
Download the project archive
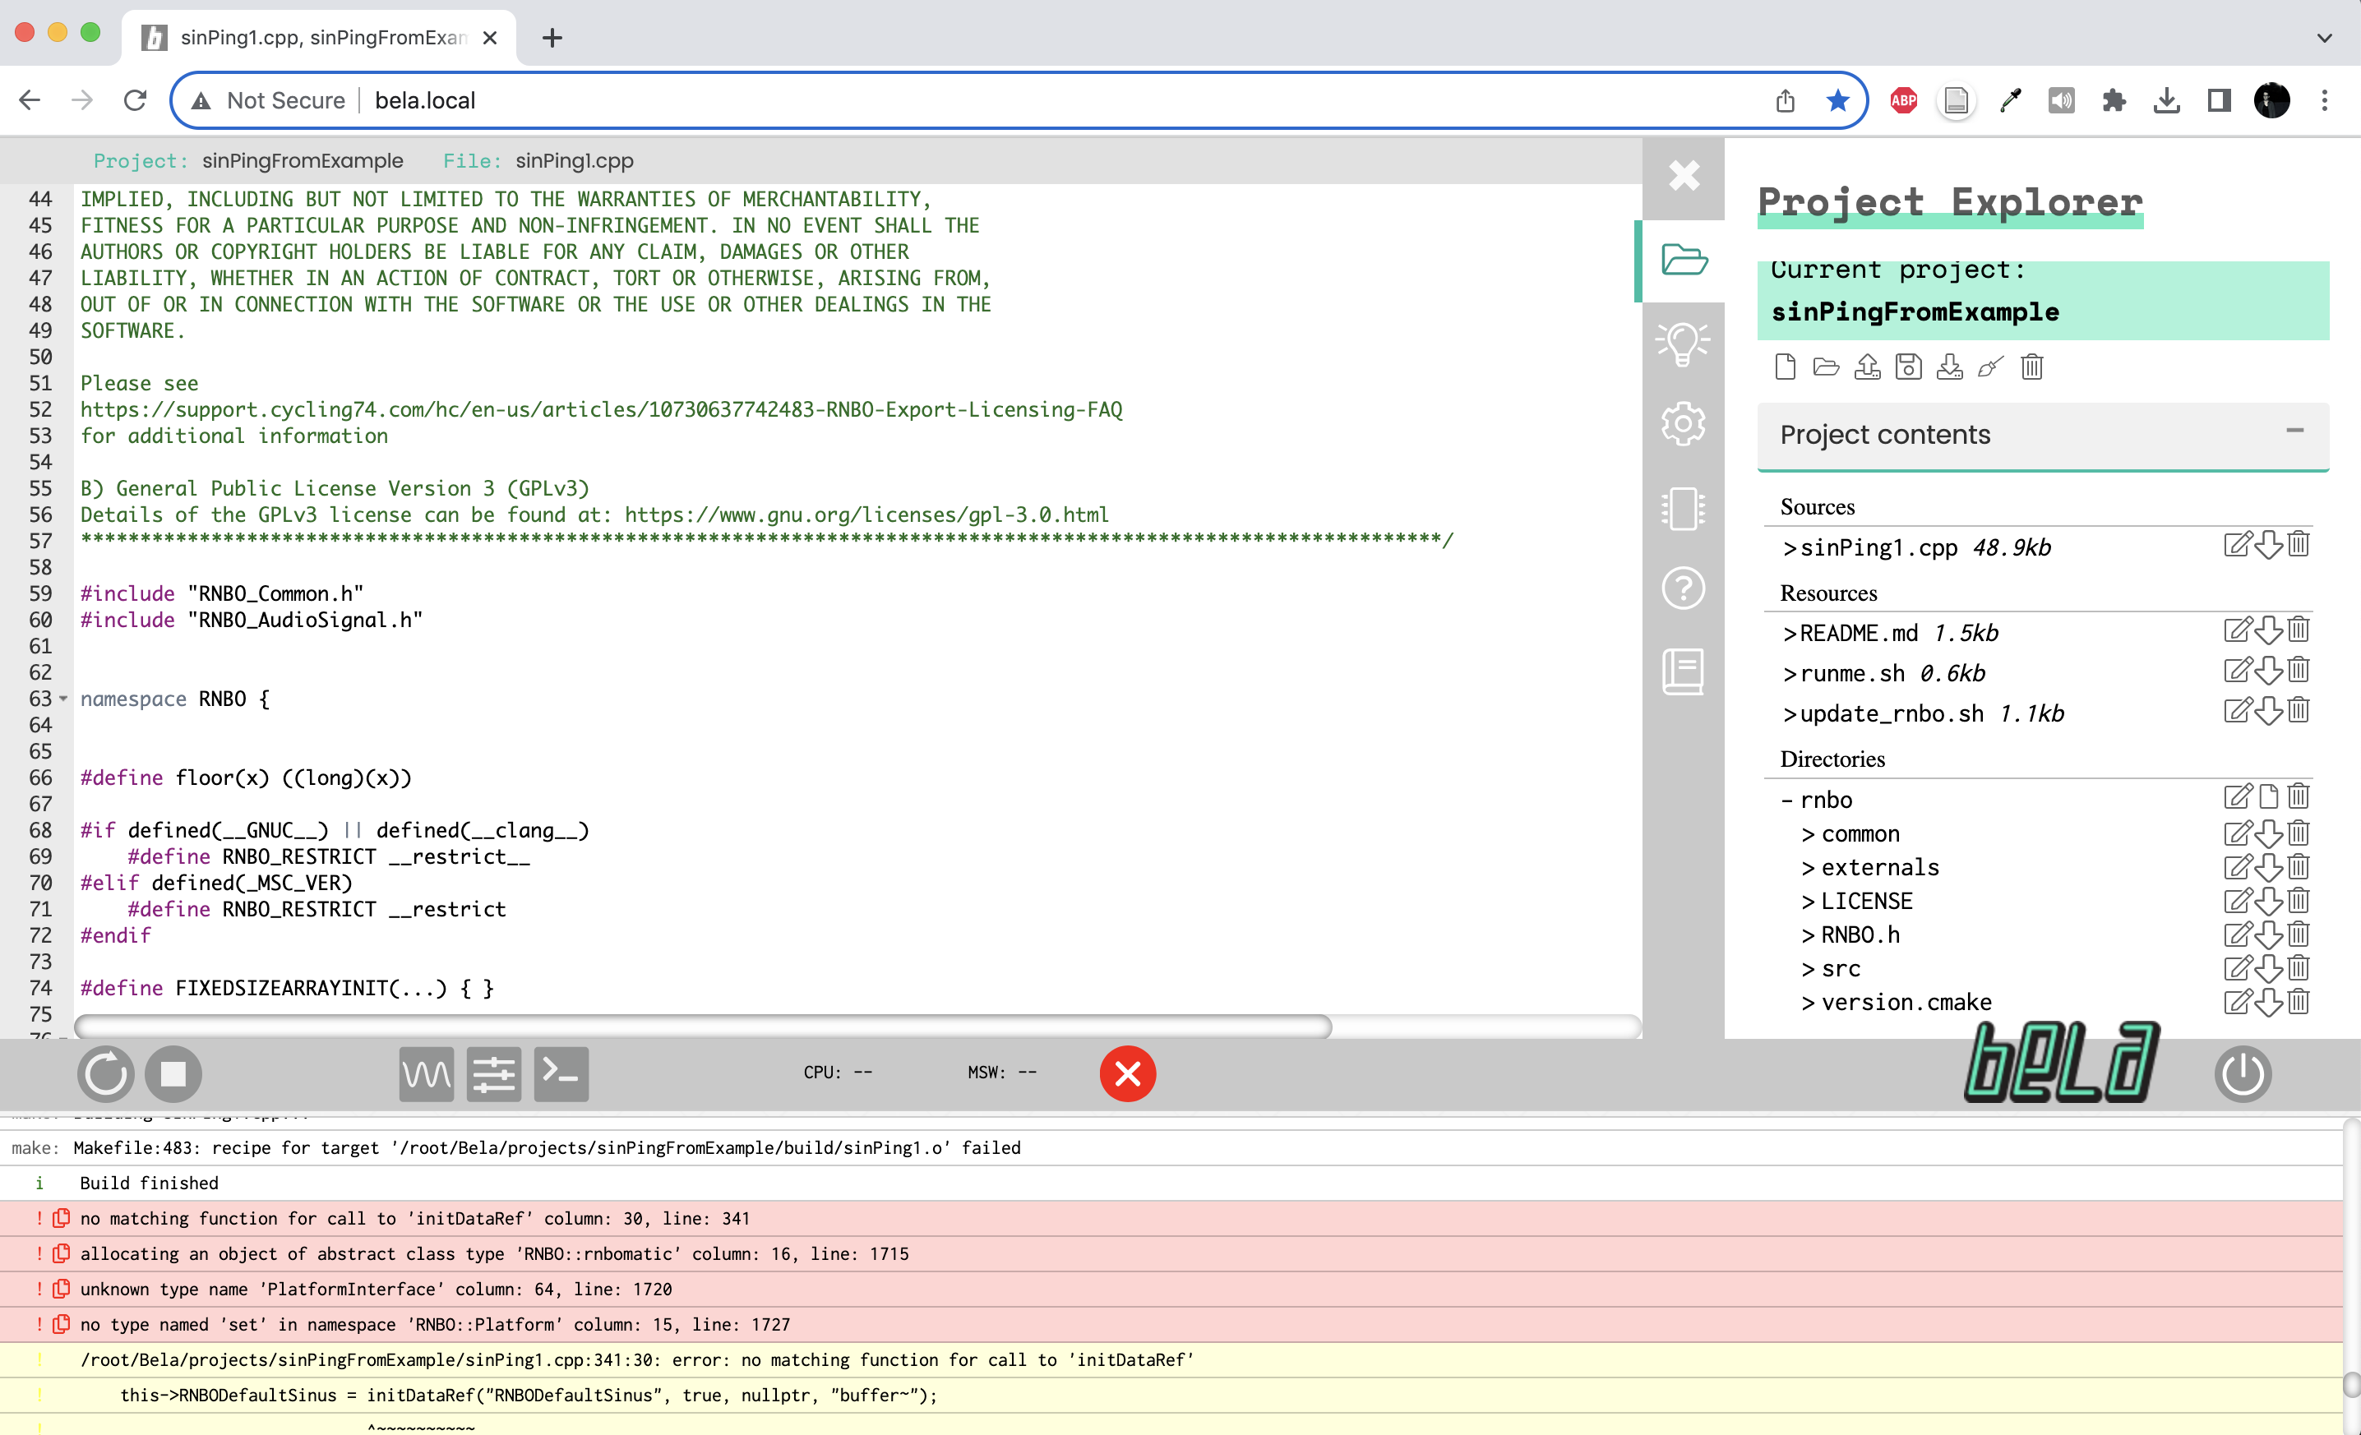(x=1950, y=367)
